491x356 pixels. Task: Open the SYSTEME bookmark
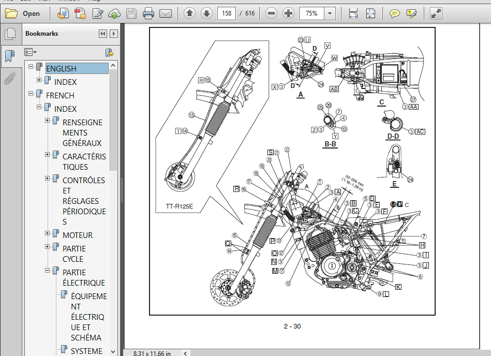click(x=86, y=351)
